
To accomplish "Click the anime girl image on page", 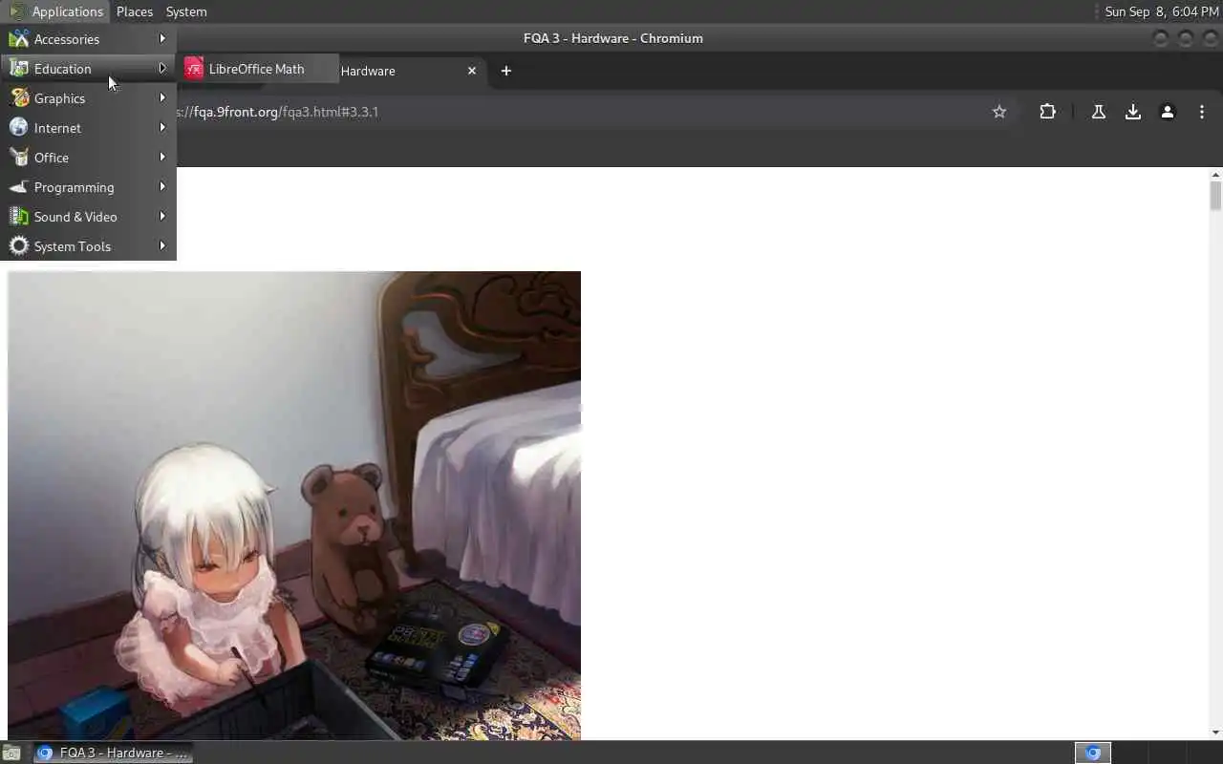I will [294, 505].
